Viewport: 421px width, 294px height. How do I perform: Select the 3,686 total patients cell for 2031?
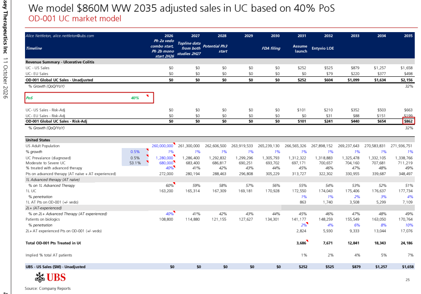coord(301,243)
